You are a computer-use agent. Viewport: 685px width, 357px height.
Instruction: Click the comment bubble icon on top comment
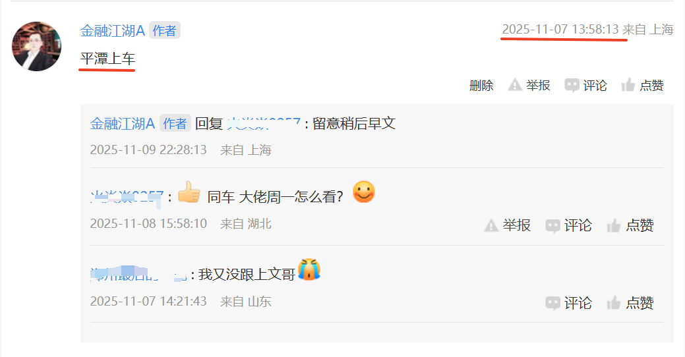(572, 85)
